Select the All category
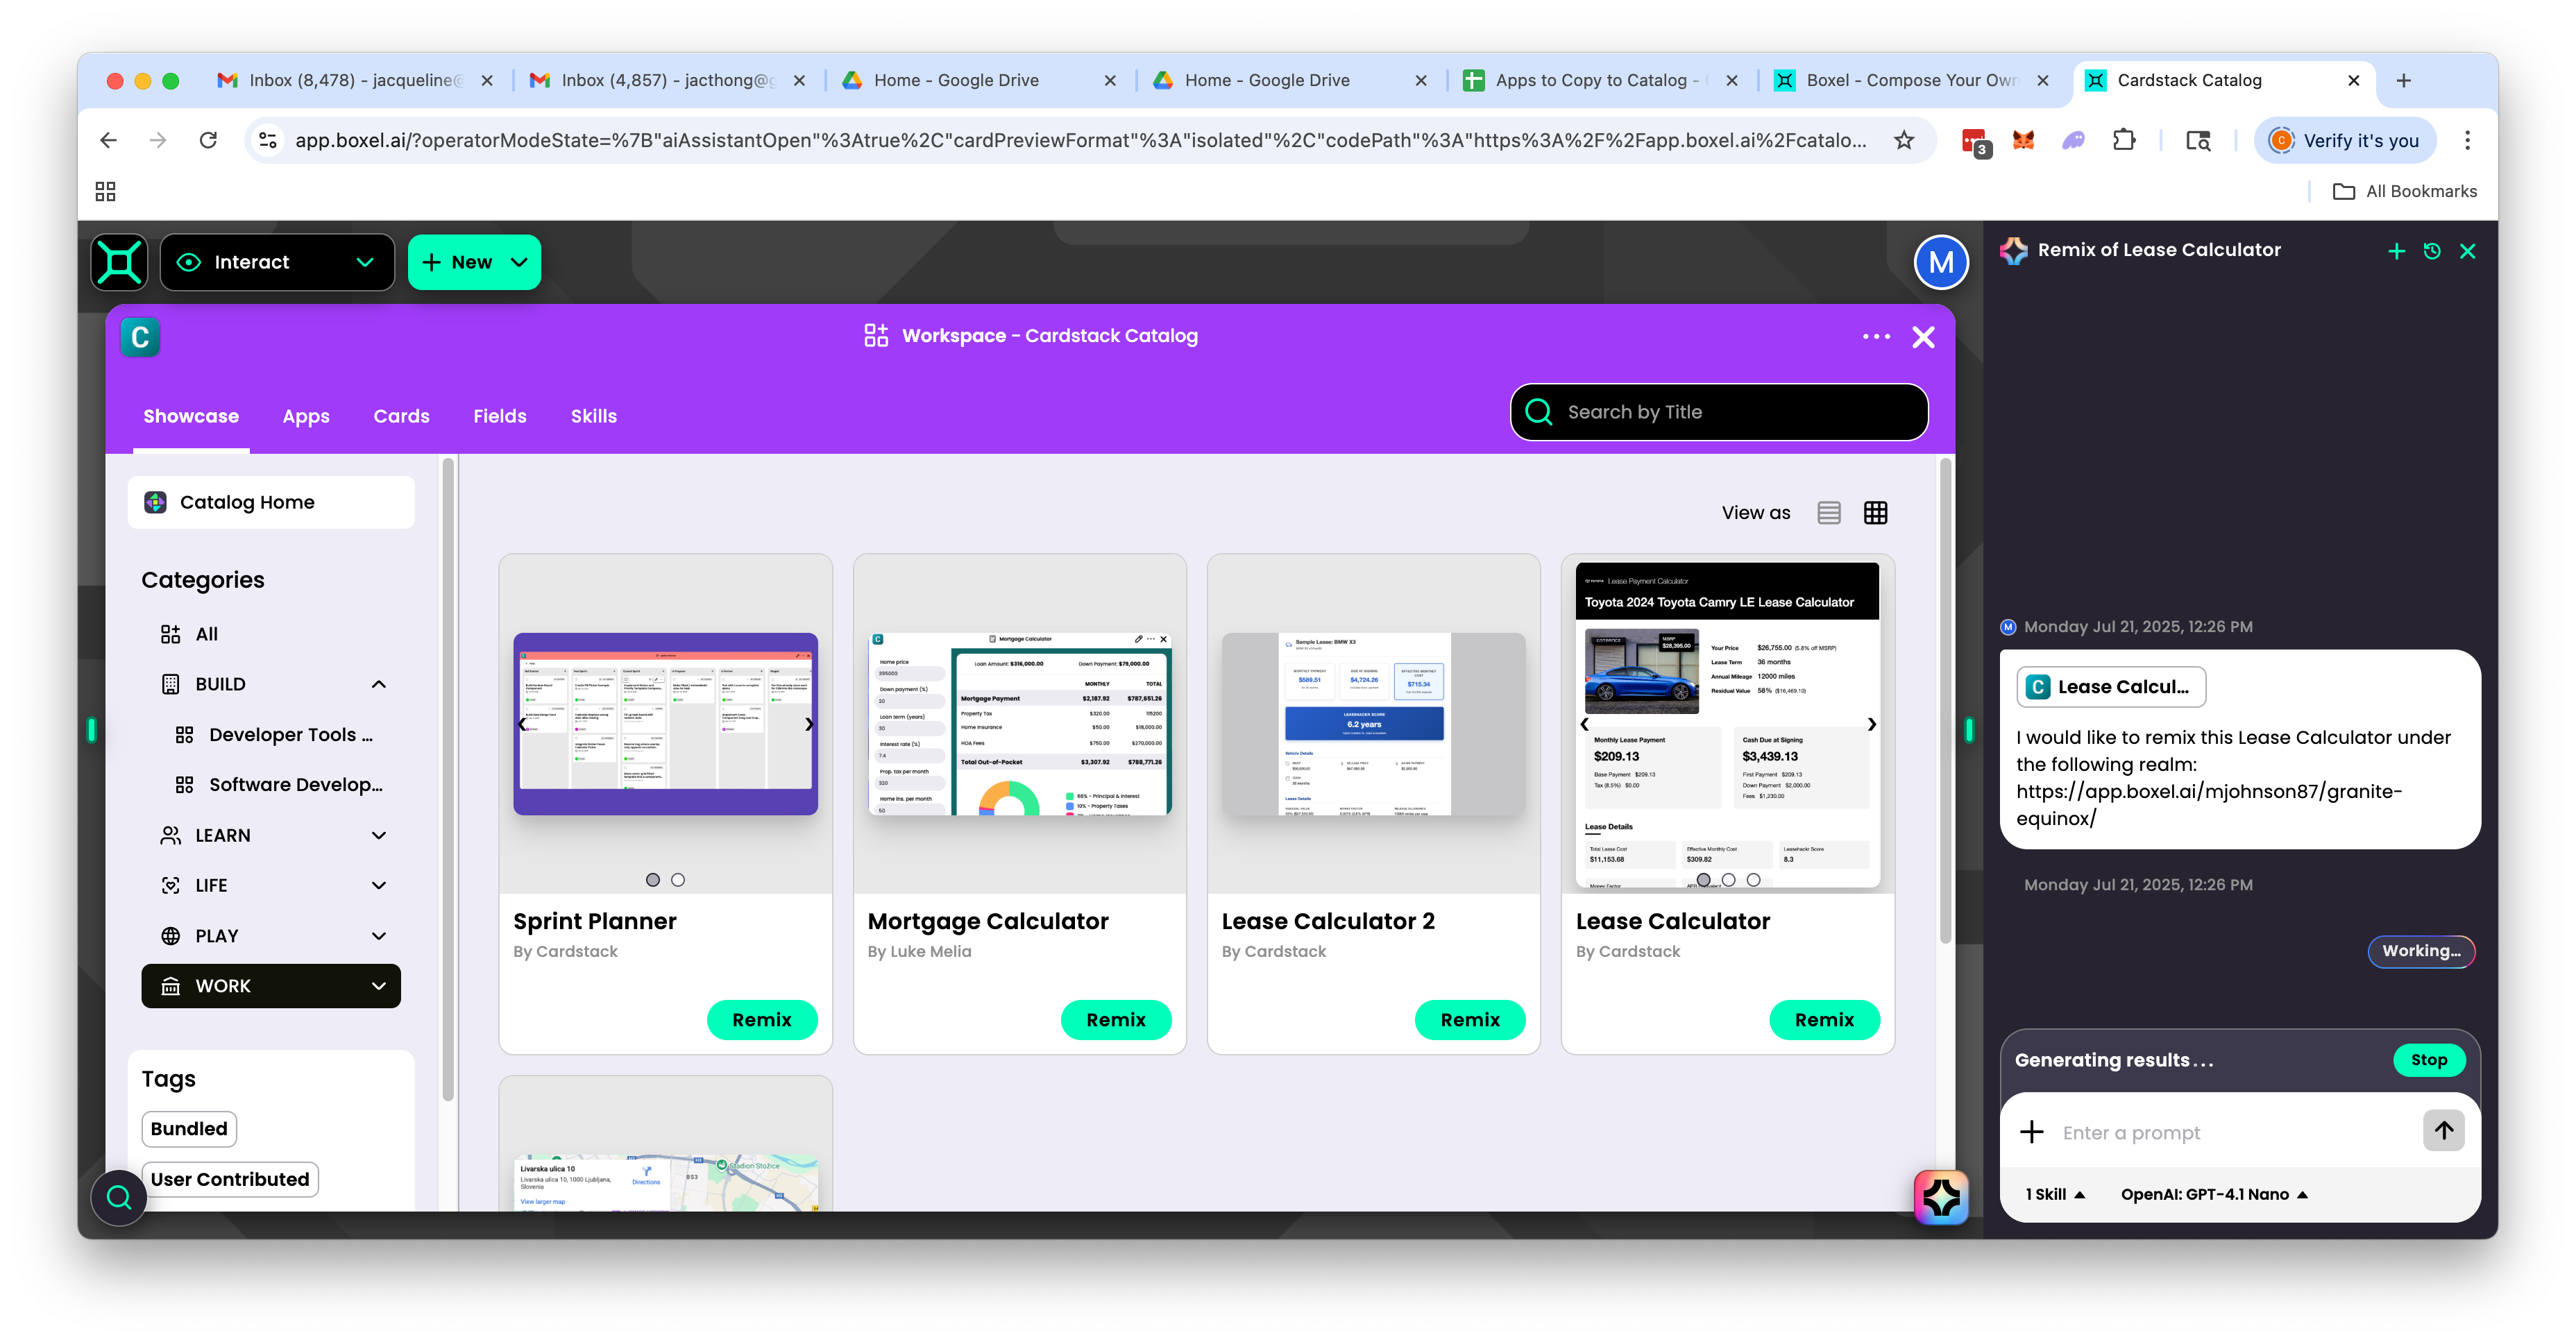This screenshot has width=2576, height=1342. click(x=271, y=634)
